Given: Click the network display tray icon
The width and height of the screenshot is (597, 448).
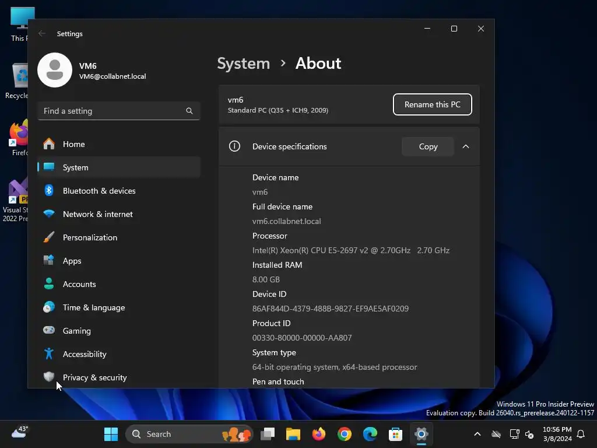Looking at the screenshot, I should pos(514,434).
